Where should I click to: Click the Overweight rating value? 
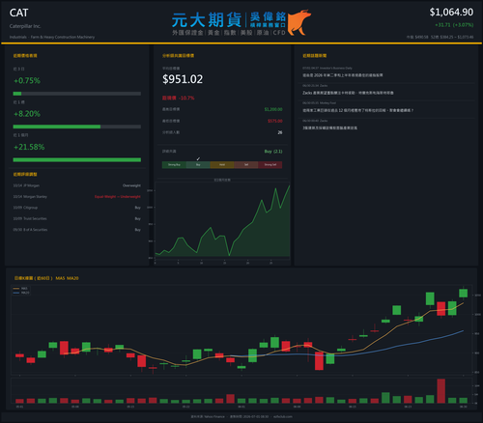131,185
